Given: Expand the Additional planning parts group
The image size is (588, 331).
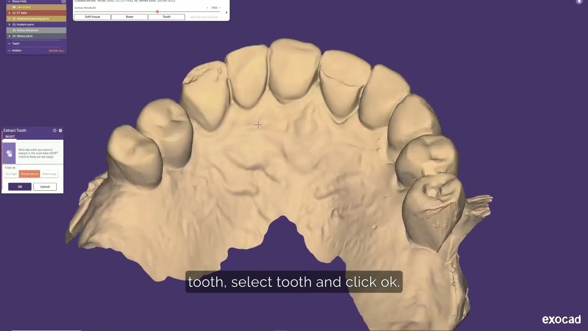Looking at the screenshot, I should pyautogui.click(x=9, y=19).
